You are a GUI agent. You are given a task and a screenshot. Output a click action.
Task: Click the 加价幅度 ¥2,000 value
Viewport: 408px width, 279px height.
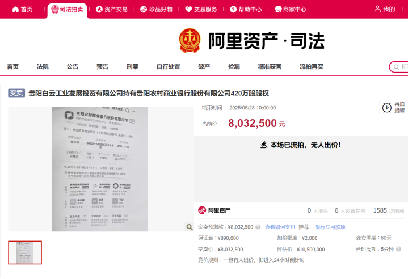309,238
